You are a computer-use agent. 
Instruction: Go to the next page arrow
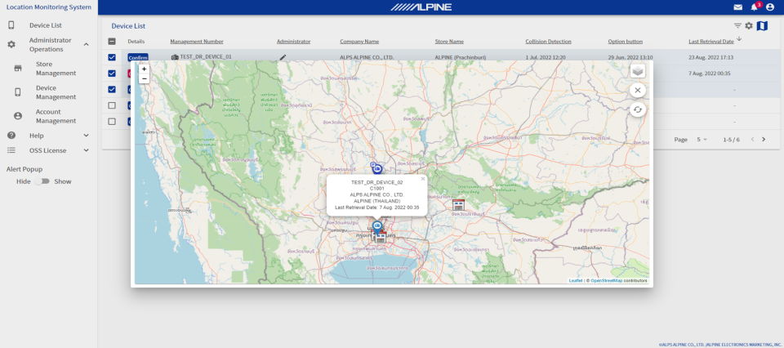click(764, 140)
